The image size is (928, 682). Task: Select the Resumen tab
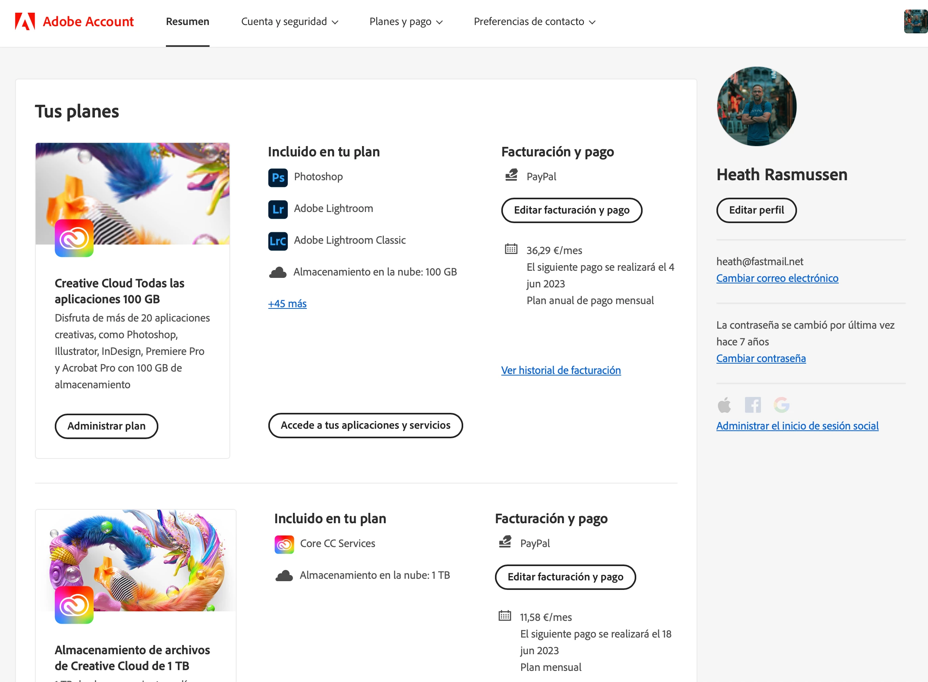[x=187, y=21]
